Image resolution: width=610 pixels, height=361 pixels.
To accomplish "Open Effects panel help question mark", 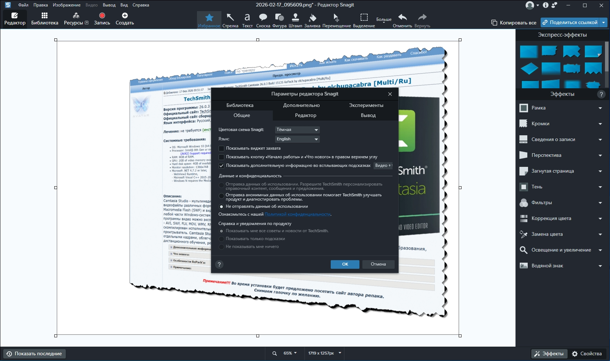I will click(601, 94).
